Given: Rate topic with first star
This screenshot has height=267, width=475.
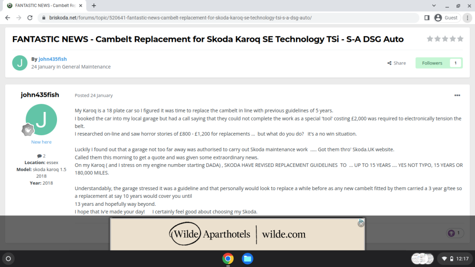Looking at the screenshot, I should [x=429, y=39].
